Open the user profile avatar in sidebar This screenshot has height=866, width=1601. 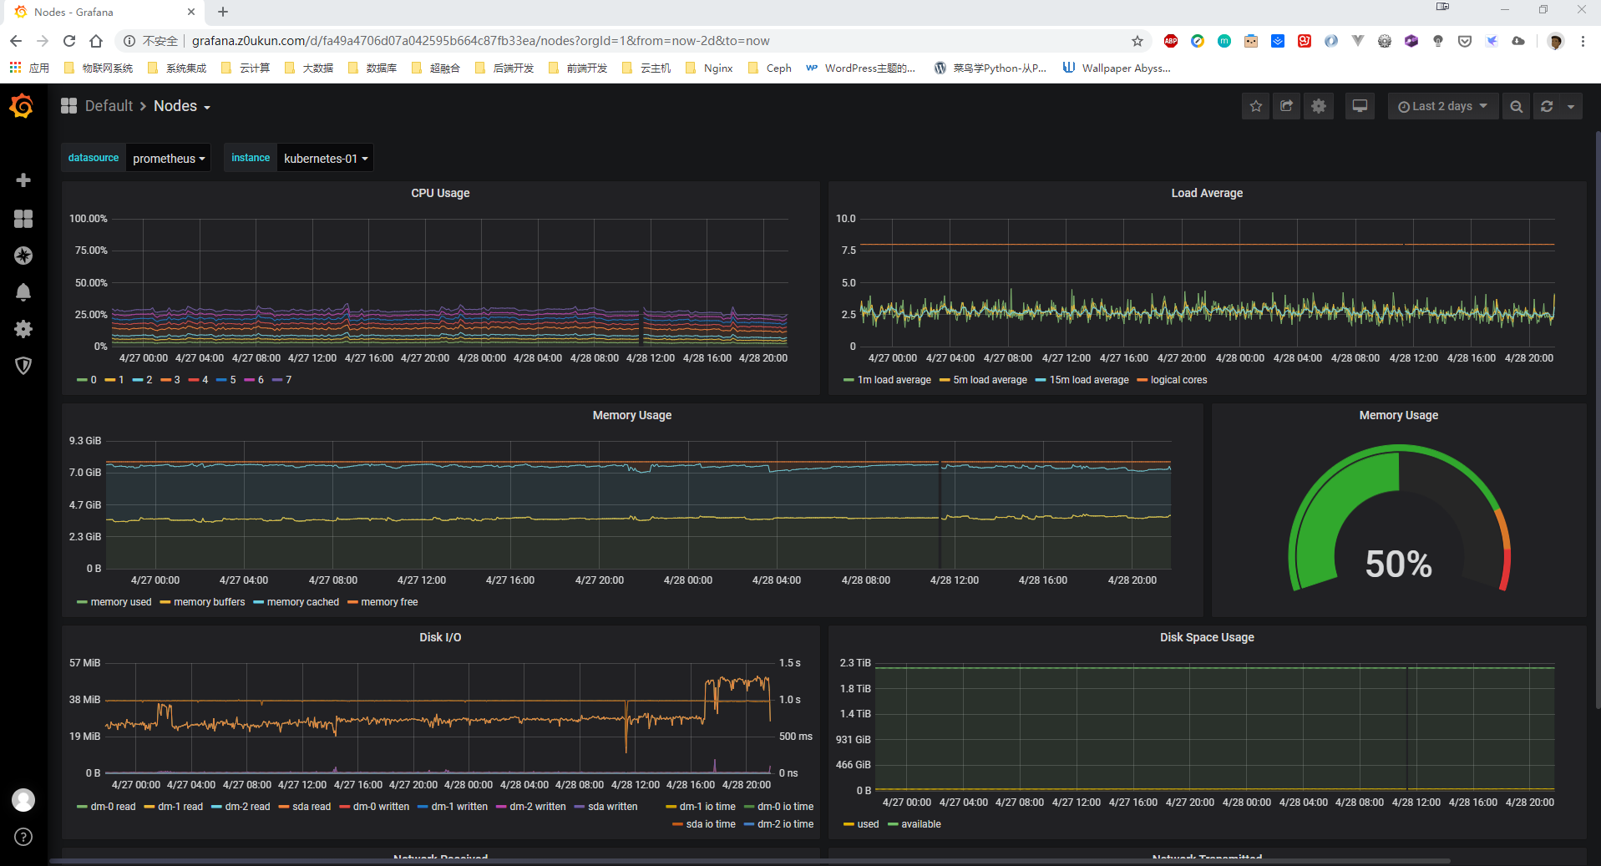pos(23,800)
